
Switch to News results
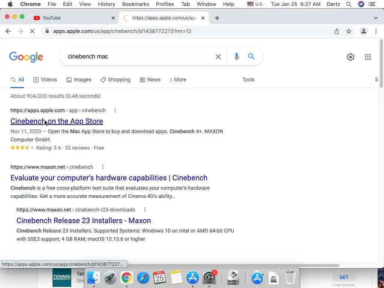pos(150,79)
